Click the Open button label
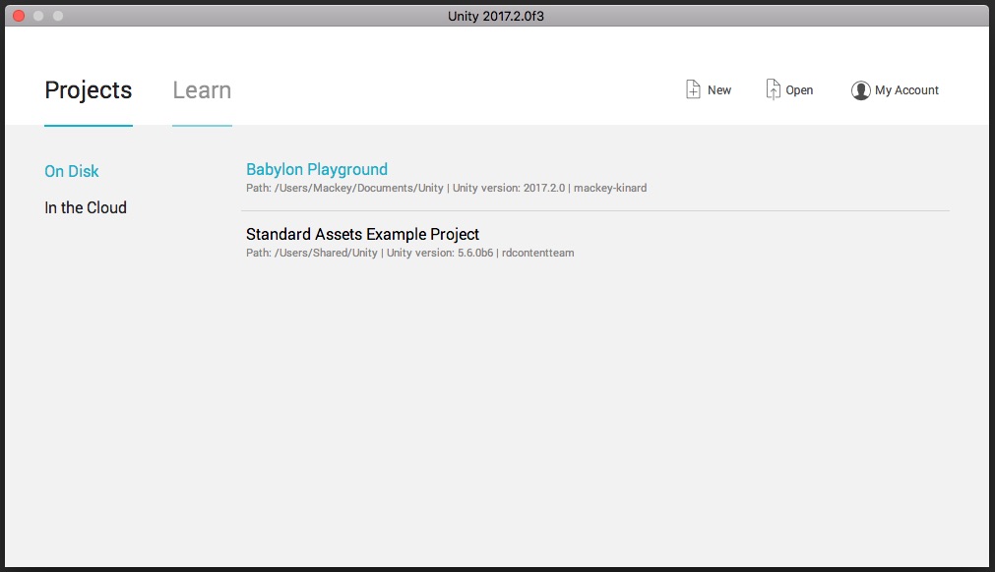The height and width of the screenshot is (572, 995). point(799,90)
